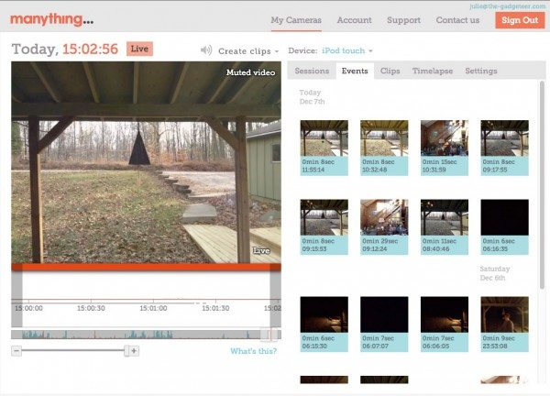This screenshot has width=550, height=396.
Task: Open the Account menu item
Action: (x=354, y=20)
